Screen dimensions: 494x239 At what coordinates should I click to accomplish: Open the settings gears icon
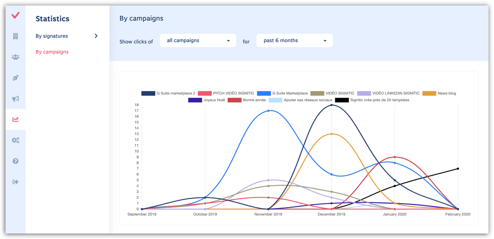click(16, 140)
